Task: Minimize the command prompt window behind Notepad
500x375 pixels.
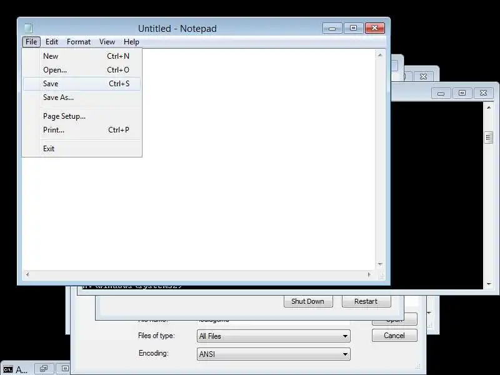Action: 441,93
